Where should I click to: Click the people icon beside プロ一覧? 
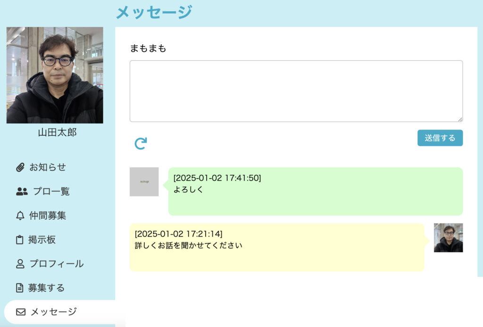[x=22, y=191]
